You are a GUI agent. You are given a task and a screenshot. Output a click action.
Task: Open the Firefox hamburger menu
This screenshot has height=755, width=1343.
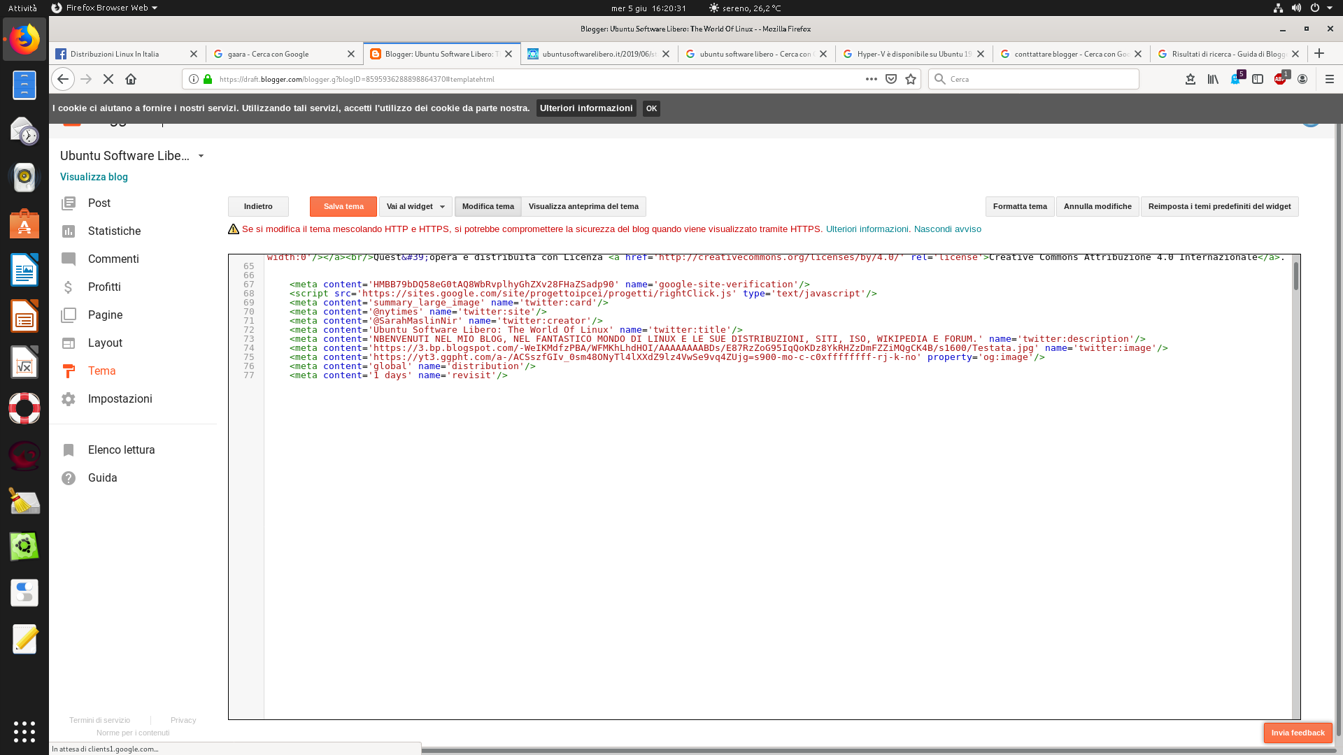click(x=1330, y=79)
